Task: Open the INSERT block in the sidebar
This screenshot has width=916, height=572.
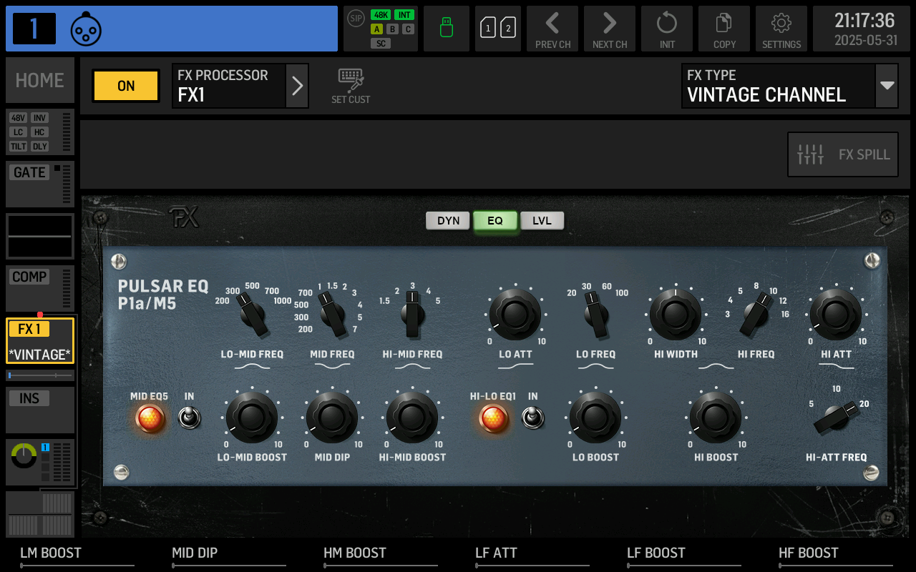Action: click(39, 409)
